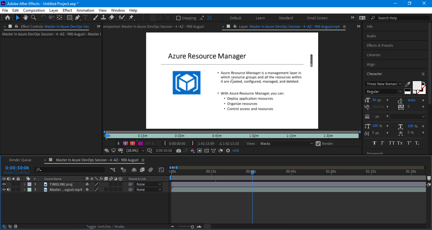Select the Pen tool
432x230 pixels.
point(77,18)
